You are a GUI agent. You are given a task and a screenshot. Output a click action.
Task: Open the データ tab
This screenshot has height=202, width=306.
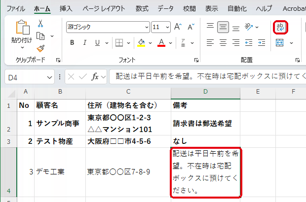point(165,9)
